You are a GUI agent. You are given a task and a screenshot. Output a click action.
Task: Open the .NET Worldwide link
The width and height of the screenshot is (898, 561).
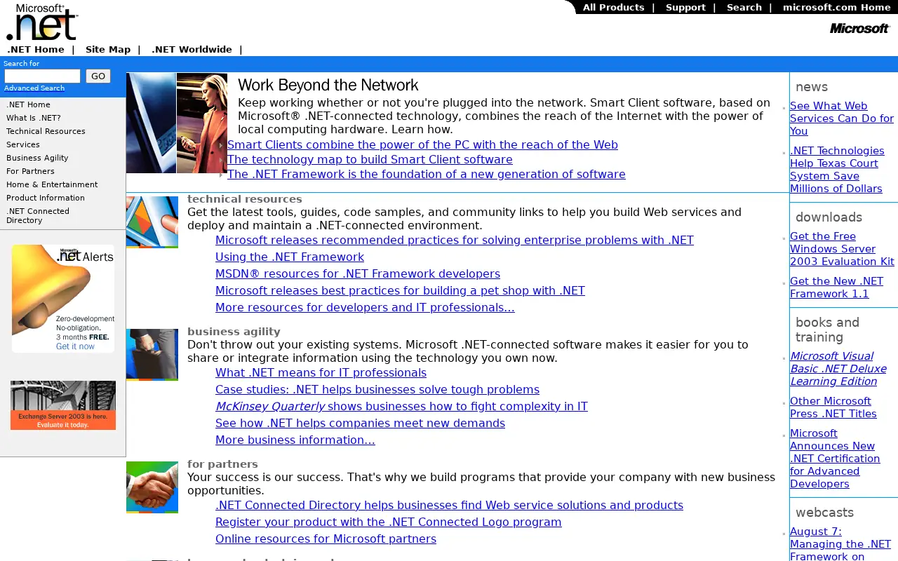(x=192, y=49)
